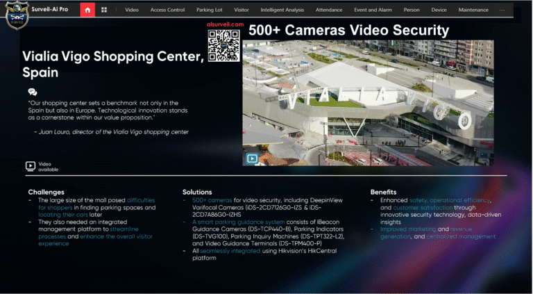533x294 pixels.
Task: Click 'A smart parking guidance system' text
Action: (239, 222)
